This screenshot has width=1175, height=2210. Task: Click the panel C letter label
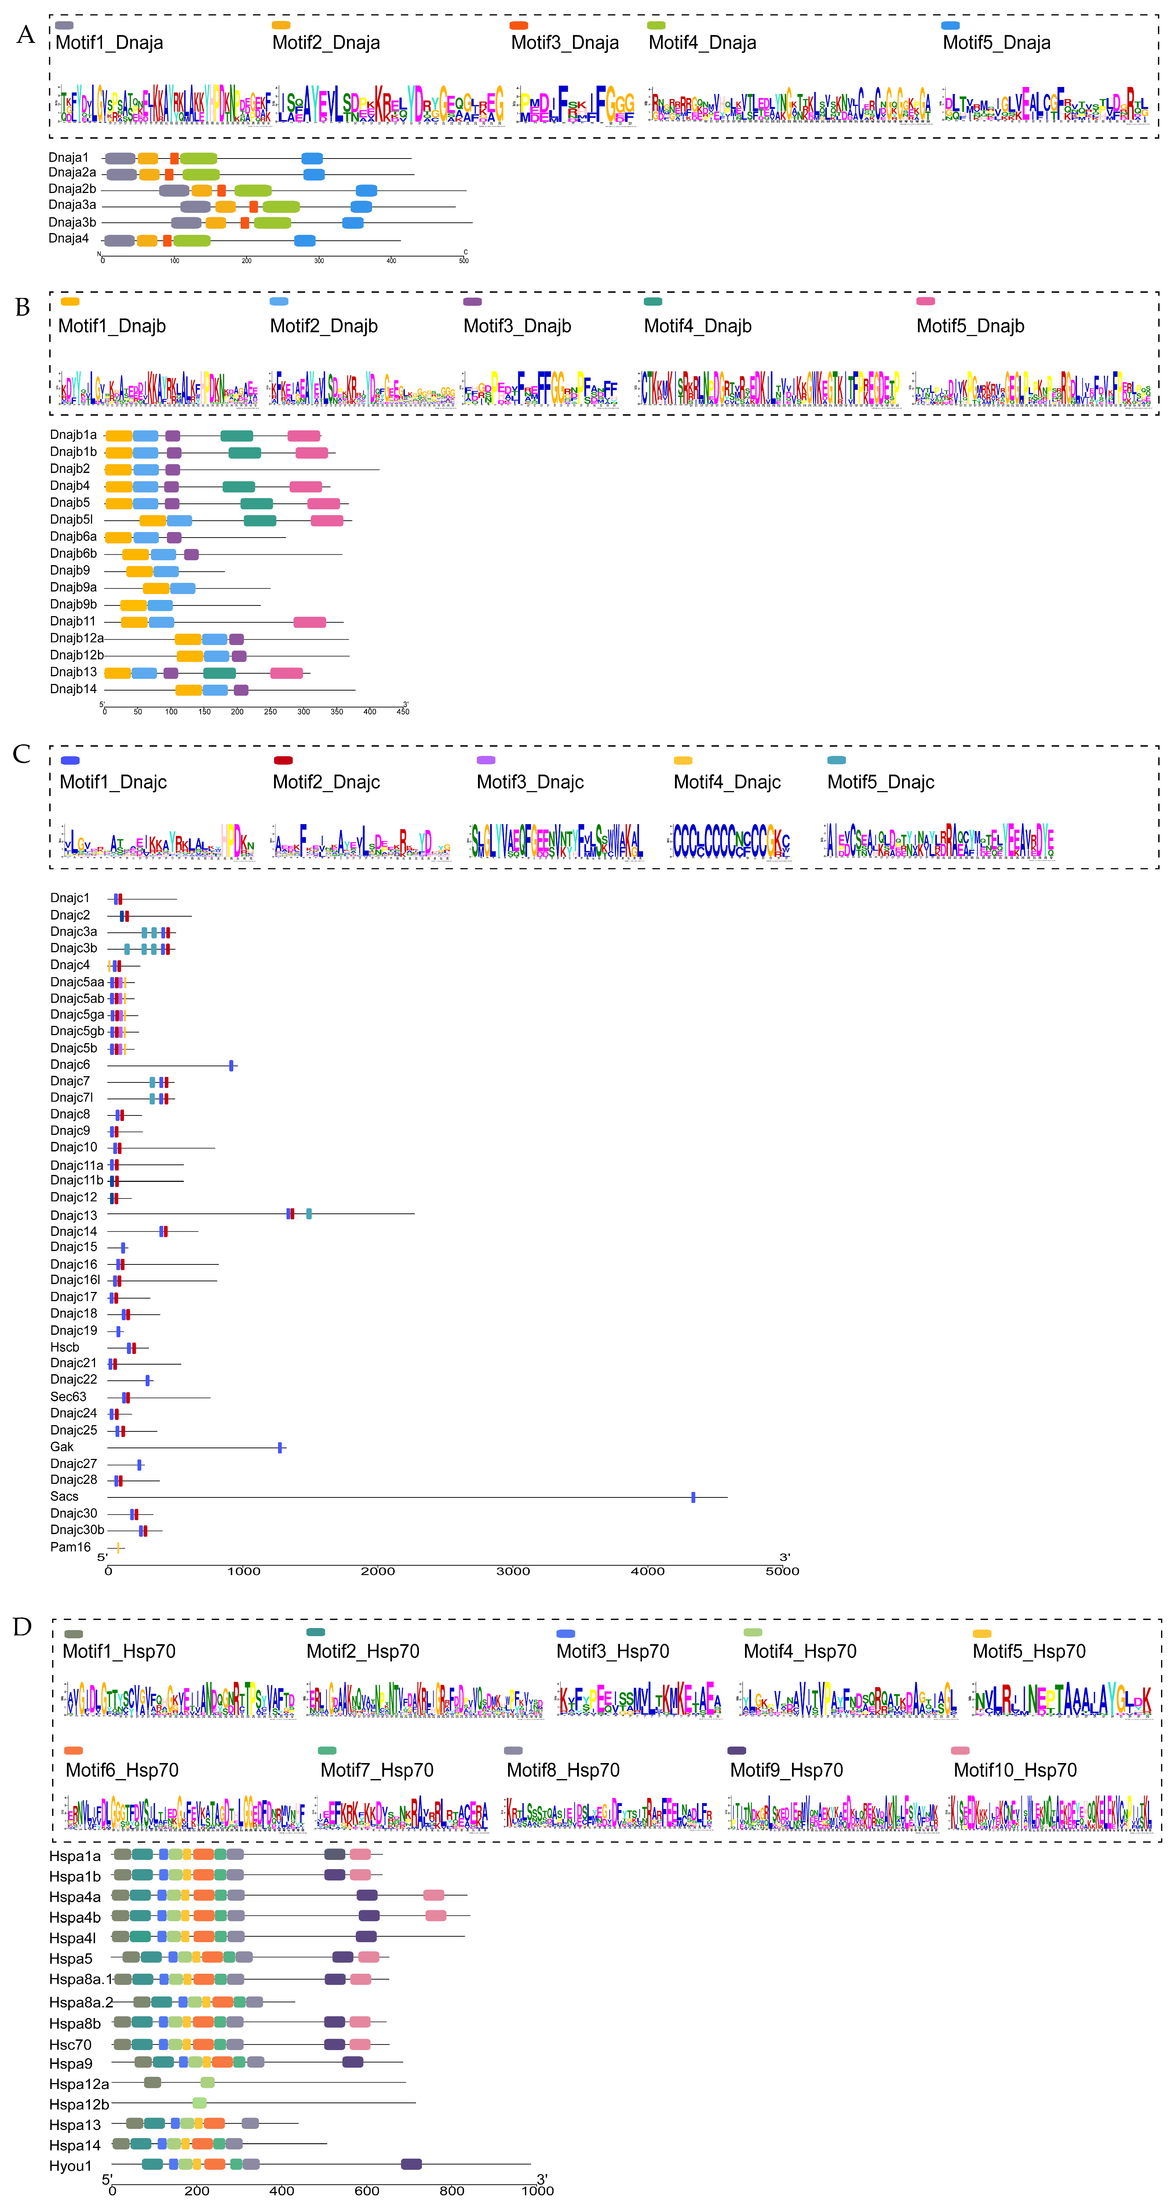click(x=21, y=754)
